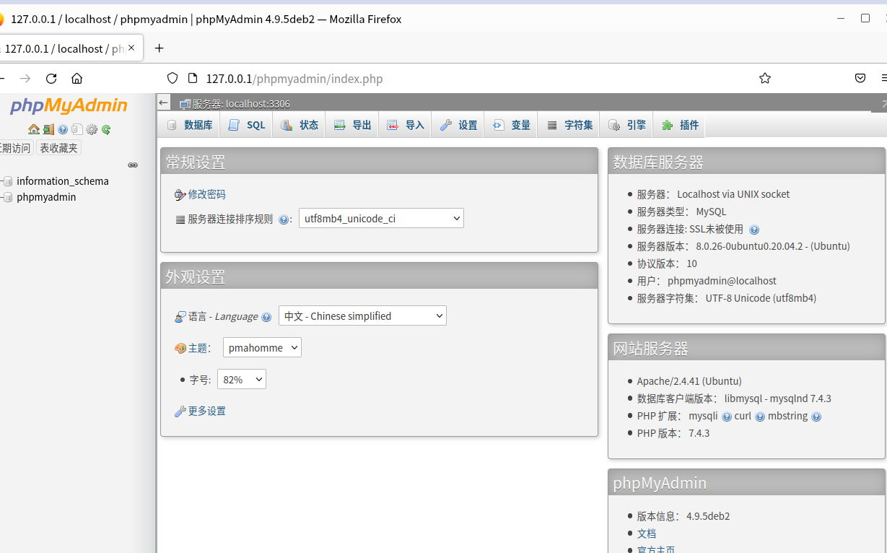
Task: Open the 导出 tab
Action: coord(352,125)
